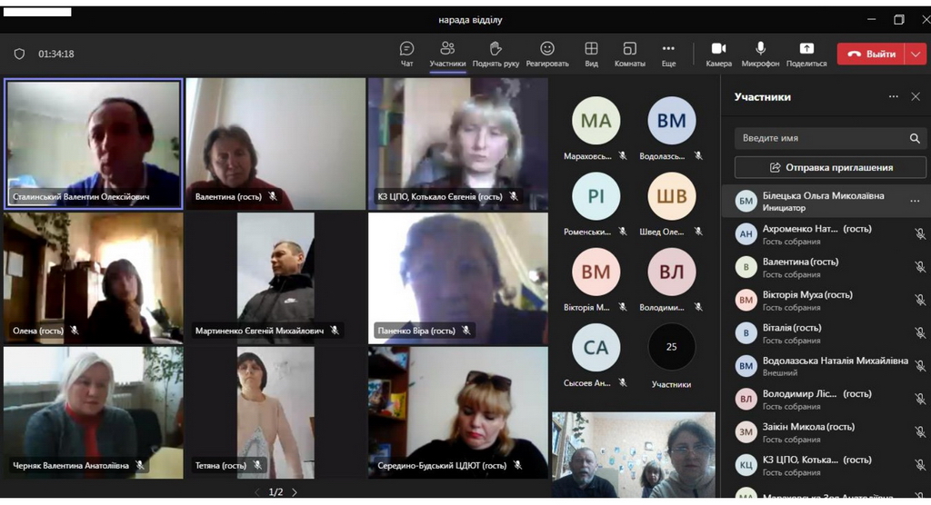Close the Участники side panel
This screenshot has width=931, height=505.
tap(916, 96)
